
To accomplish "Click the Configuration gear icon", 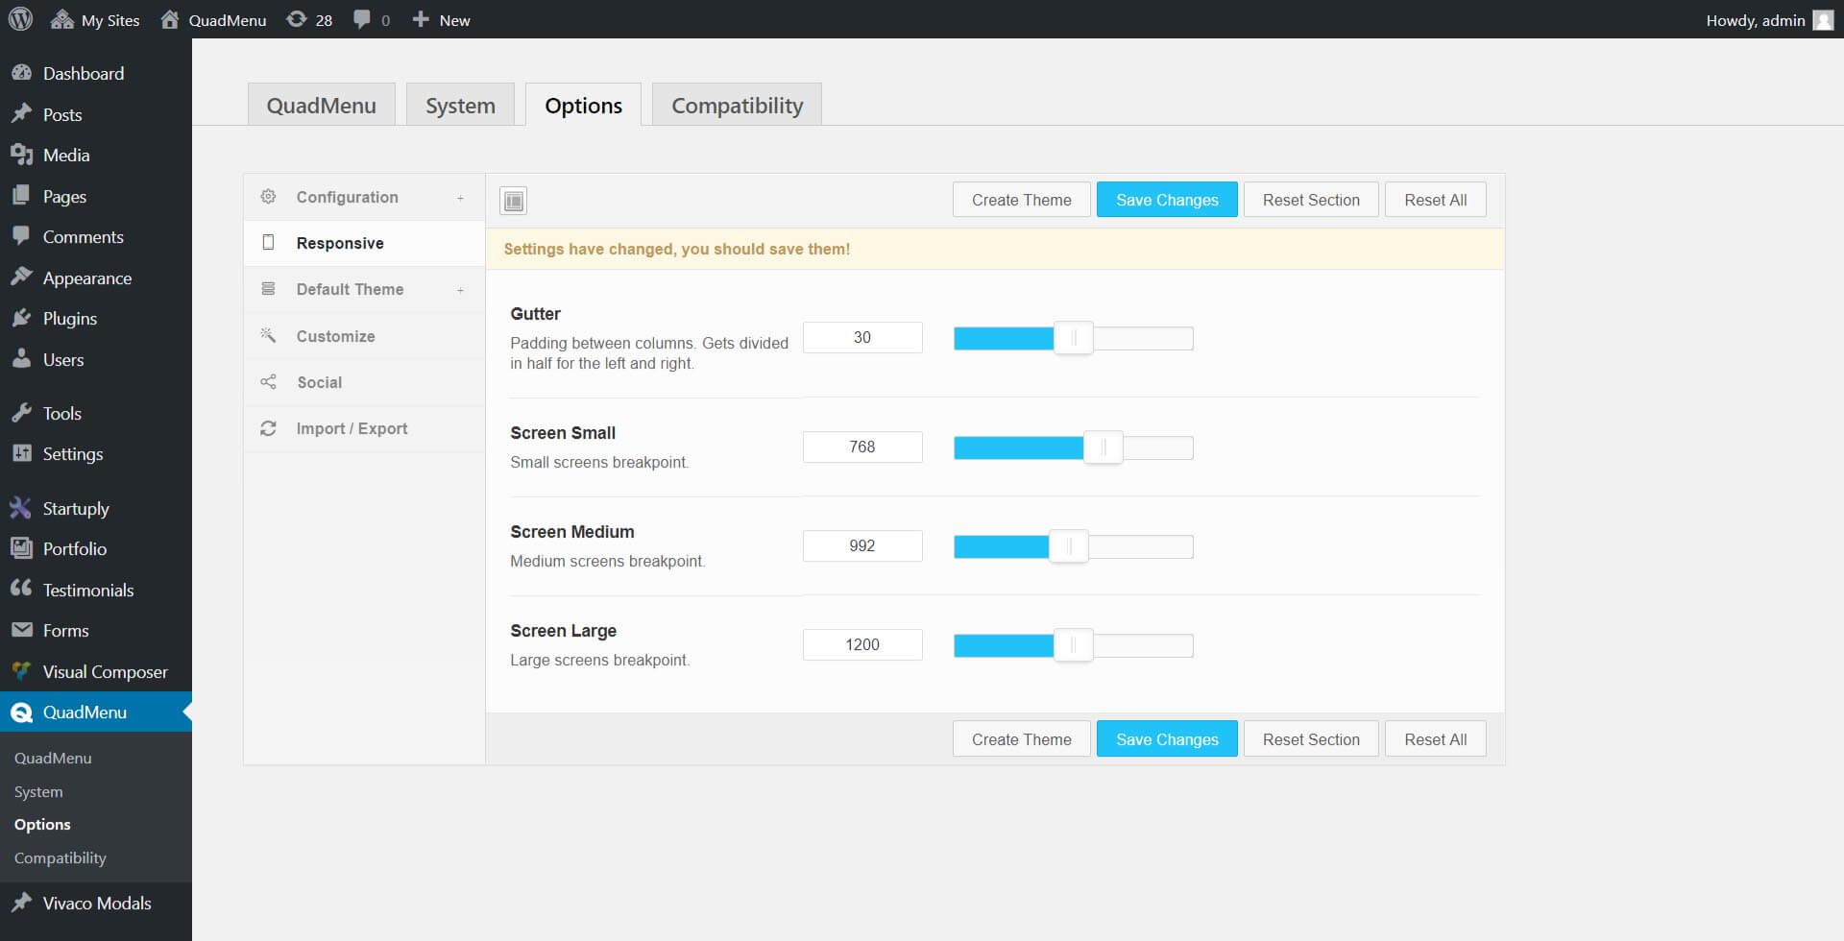I will (x=268, y=197).
